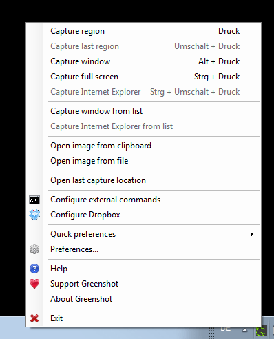The image size is (274, 339).
Task: Select Configure Dropbox
Action: click(x=144, y=215)
